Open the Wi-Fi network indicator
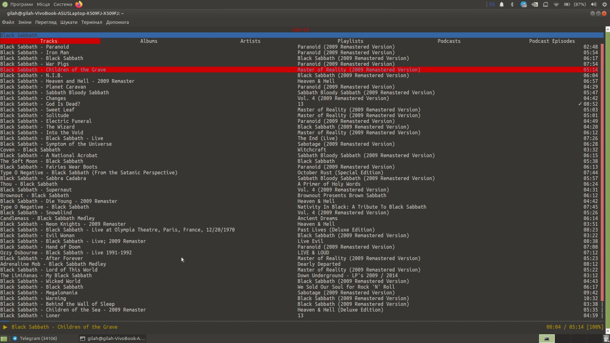Screen dimensions: 610x343 [x=556, y=4]
